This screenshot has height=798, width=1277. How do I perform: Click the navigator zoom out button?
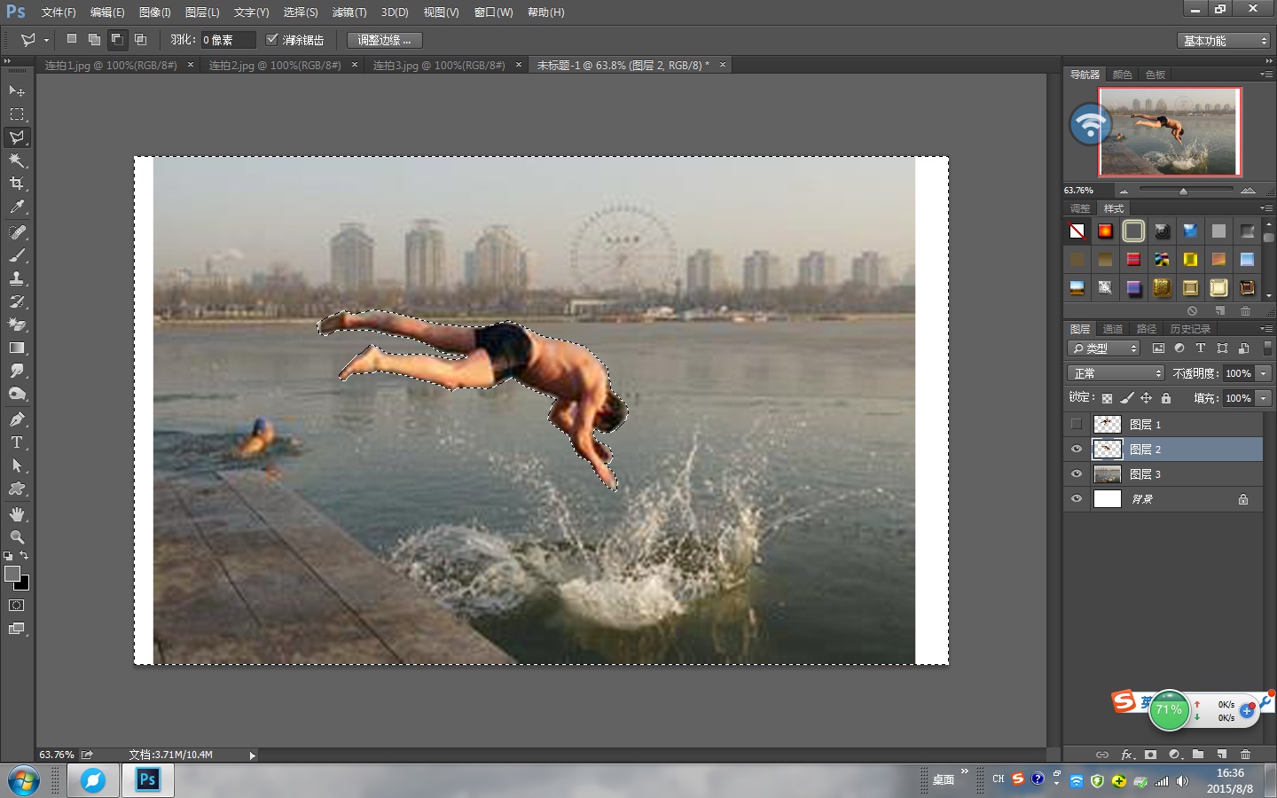point(1124,191)
